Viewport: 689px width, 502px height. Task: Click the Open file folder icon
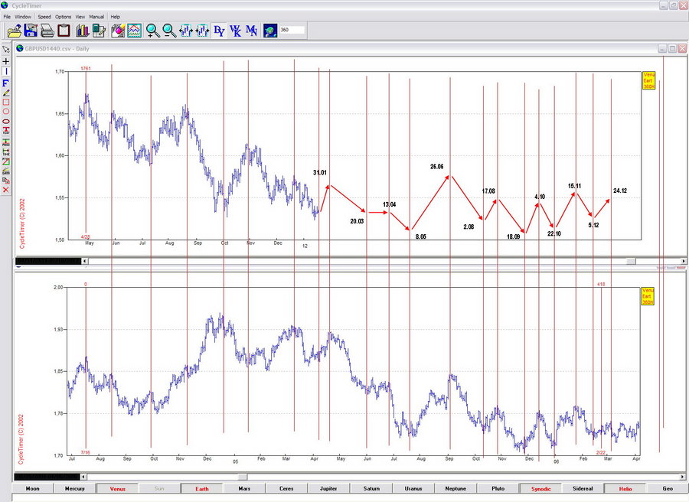coord(14,31)
